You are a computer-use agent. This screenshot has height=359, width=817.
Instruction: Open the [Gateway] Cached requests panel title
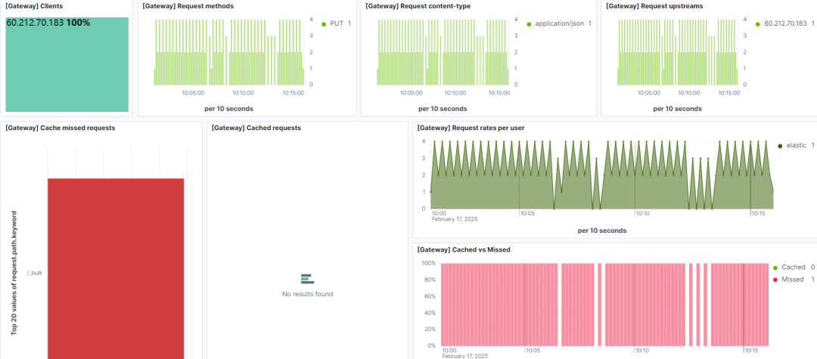click(256, 128)
